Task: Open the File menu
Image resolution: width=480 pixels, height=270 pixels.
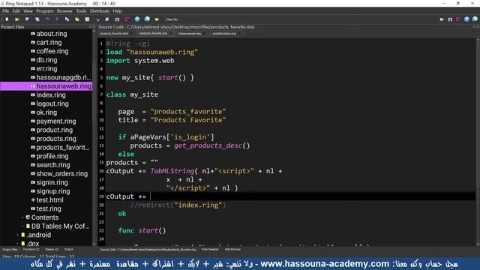Action: point(6,11)
